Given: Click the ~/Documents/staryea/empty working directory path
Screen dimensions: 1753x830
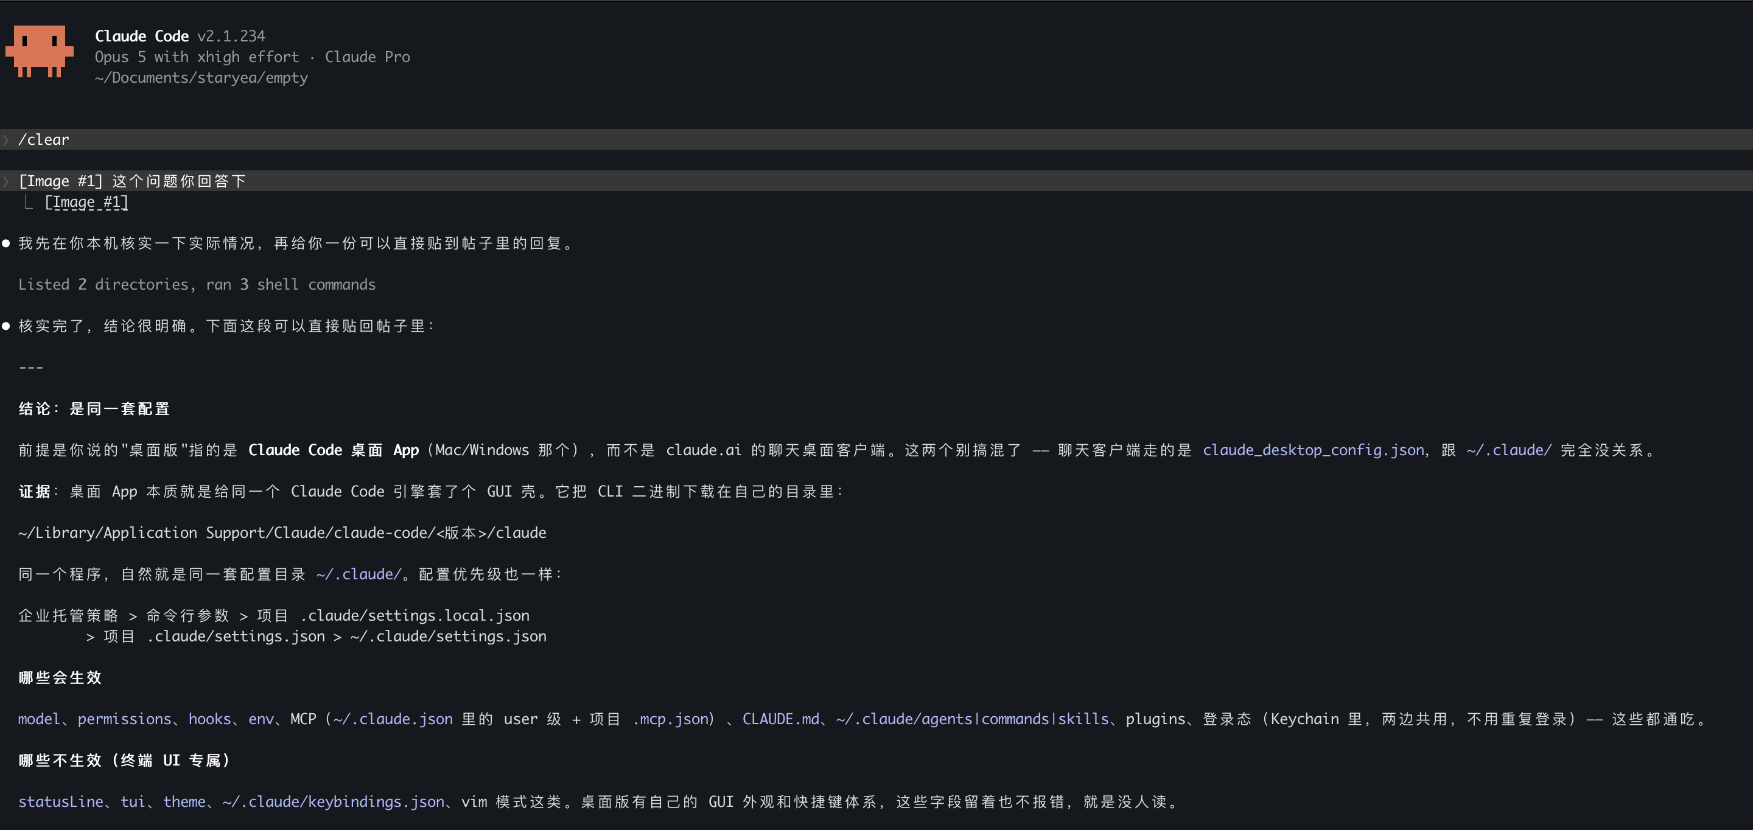Looking at the screenshot, I should tap(201, 77).
